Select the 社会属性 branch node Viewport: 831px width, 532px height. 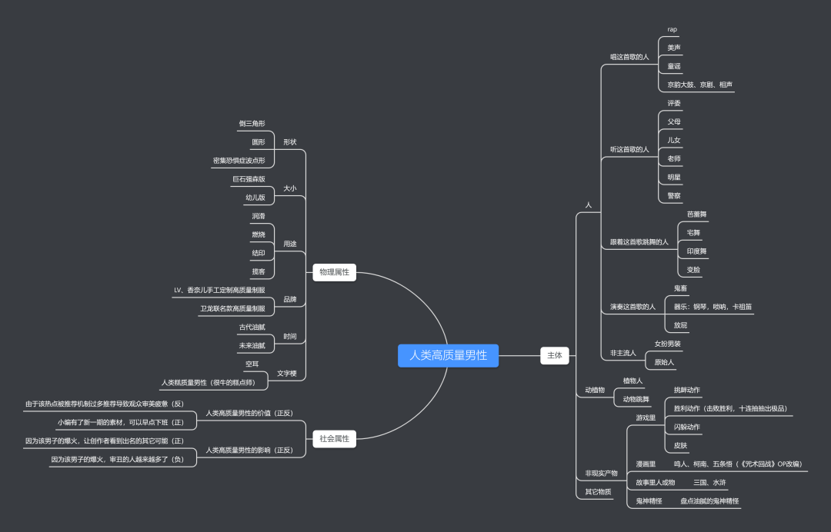point(335,439)
